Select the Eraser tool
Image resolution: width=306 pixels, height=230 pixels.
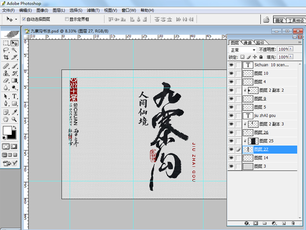tap(6, 81)
